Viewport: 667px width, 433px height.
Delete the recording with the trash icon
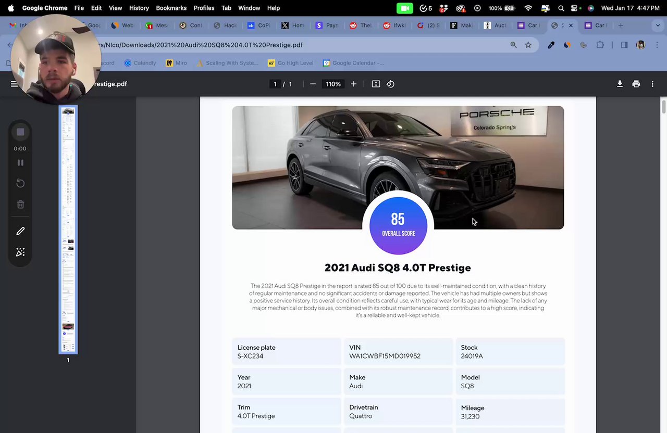20,205
